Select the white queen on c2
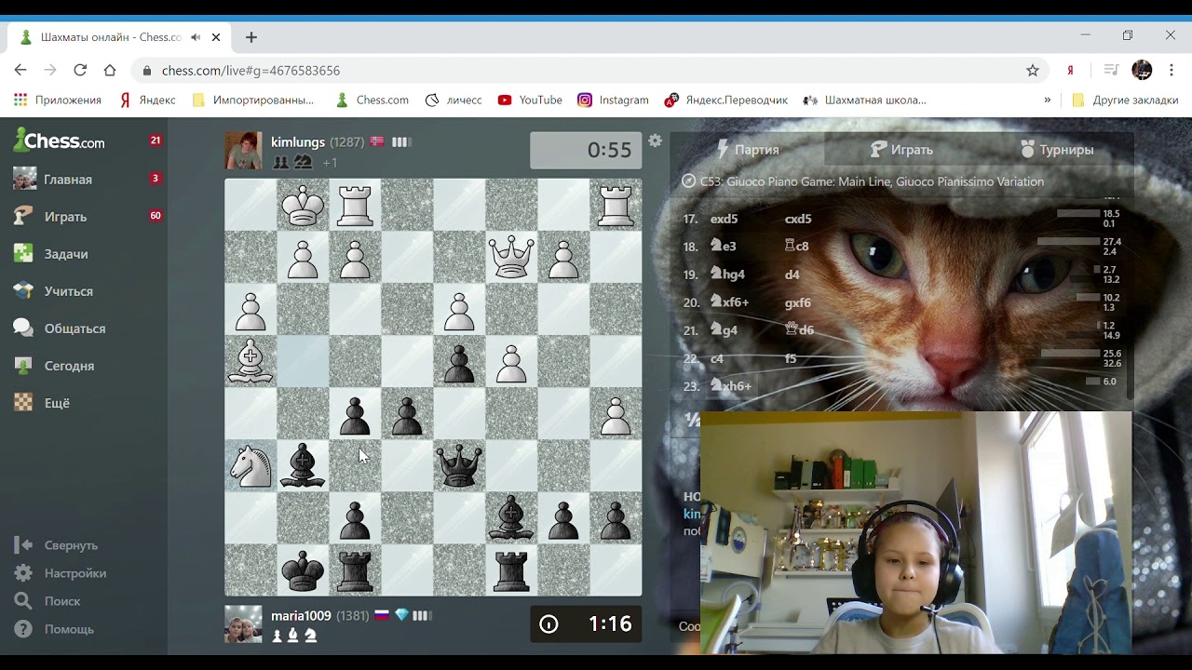The width and height of the screenshot is (1192, 670). point(511,257)
